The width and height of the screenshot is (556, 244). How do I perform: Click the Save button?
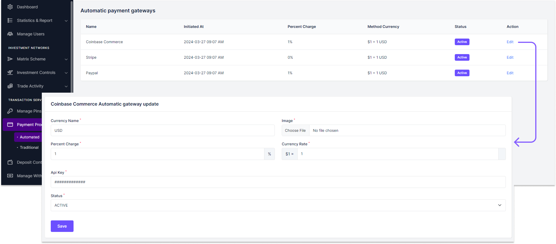click(62, 226)
